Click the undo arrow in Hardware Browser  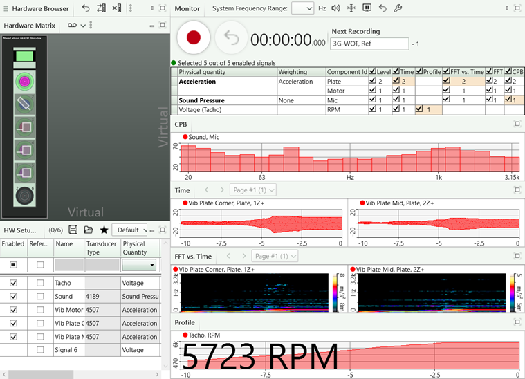pos(86,8)
